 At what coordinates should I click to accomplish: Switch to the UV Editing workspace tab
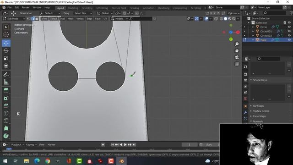tap(102, 8)
